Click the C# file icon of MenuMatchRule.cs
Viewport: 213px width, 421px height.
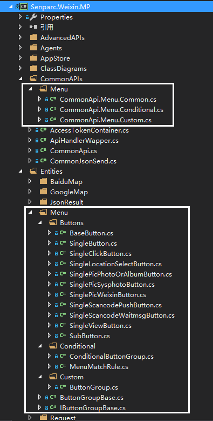click(63, 366)
